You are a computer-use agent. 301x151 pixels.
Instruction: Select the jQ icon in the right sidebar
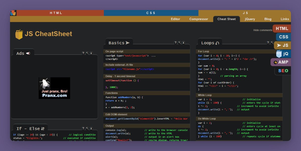283,54
